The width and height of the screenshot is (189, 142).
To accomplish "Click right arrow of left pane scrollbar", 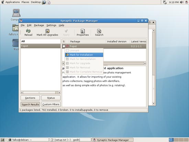I will [59, 92].
